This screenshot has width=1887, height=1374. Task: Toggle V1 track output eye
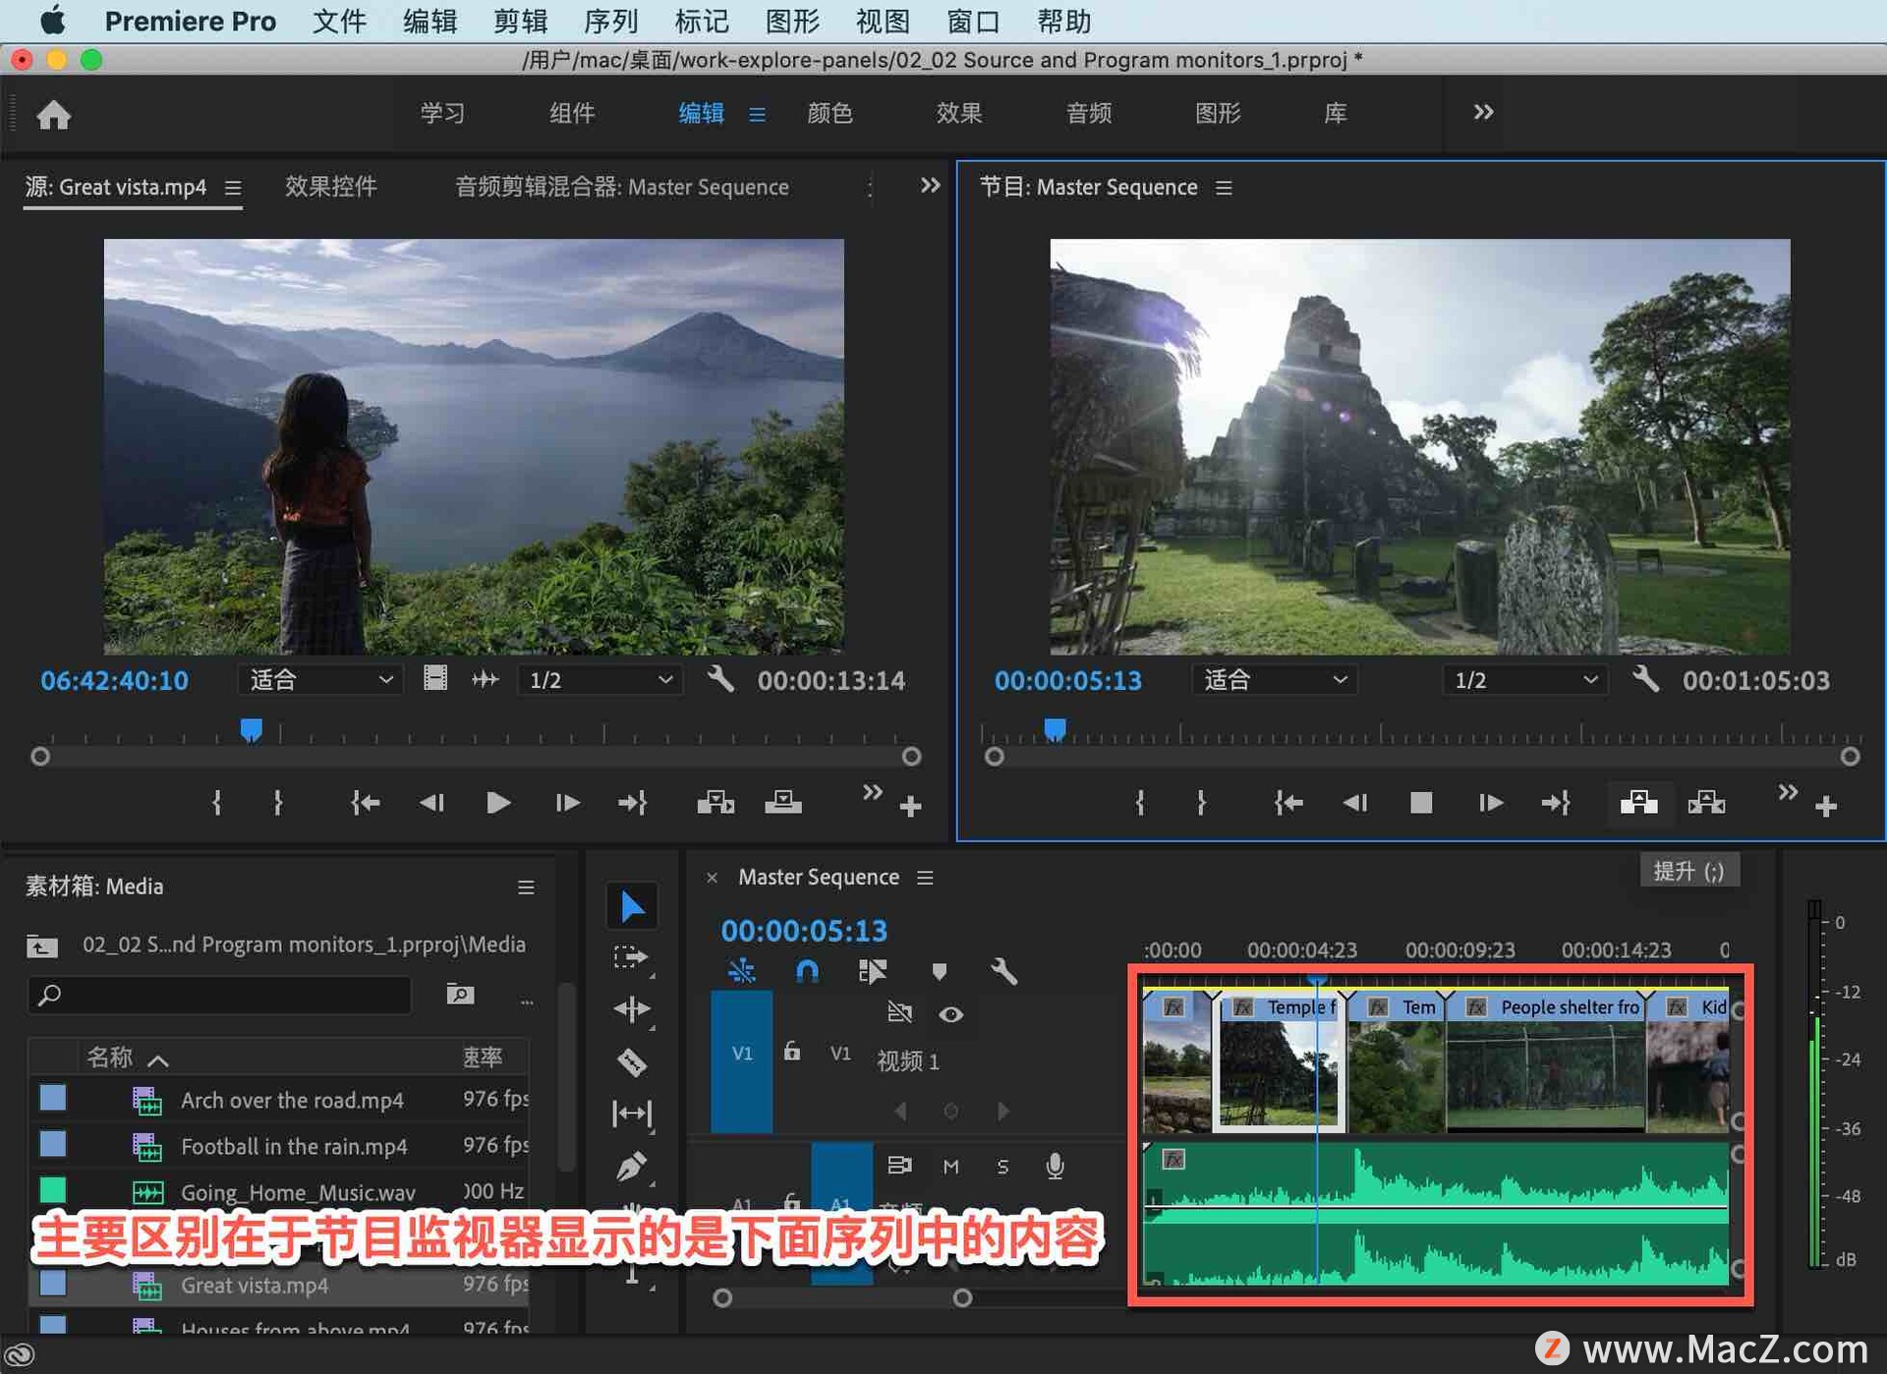950,1014
